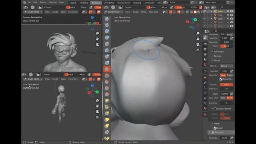Select the Inflate brush tool

107,56
